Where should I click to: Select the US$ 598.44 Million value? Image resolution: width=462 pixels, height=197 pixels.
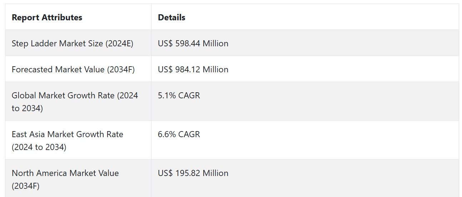[x=193, y=43]
